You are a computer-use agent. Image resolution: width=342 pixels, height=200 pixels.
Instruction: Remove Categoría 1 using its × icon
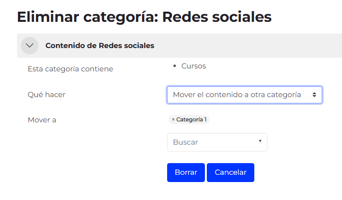click(x=173, y=119)
